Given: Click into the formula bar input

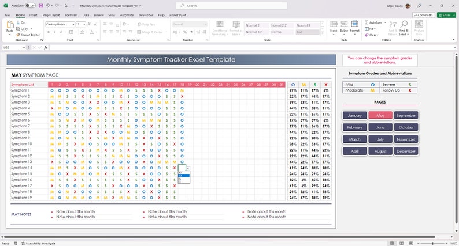Looking at the screenshot, I should [x=251, y=47].
